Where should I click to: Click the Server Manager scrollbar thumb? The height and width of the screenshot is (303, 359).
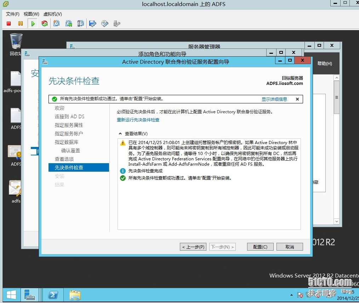tap(336, 97)
